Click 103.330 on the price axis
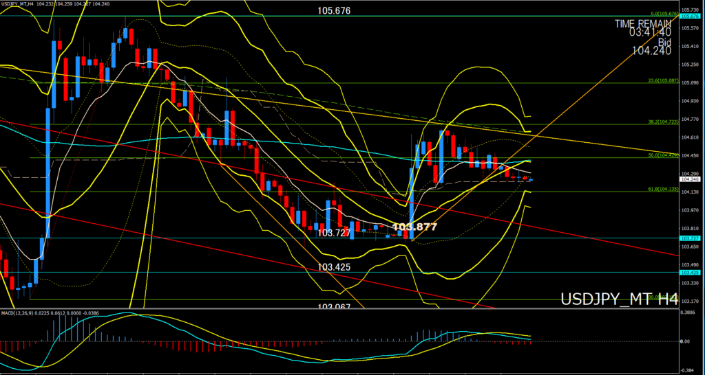 [690, 283]
